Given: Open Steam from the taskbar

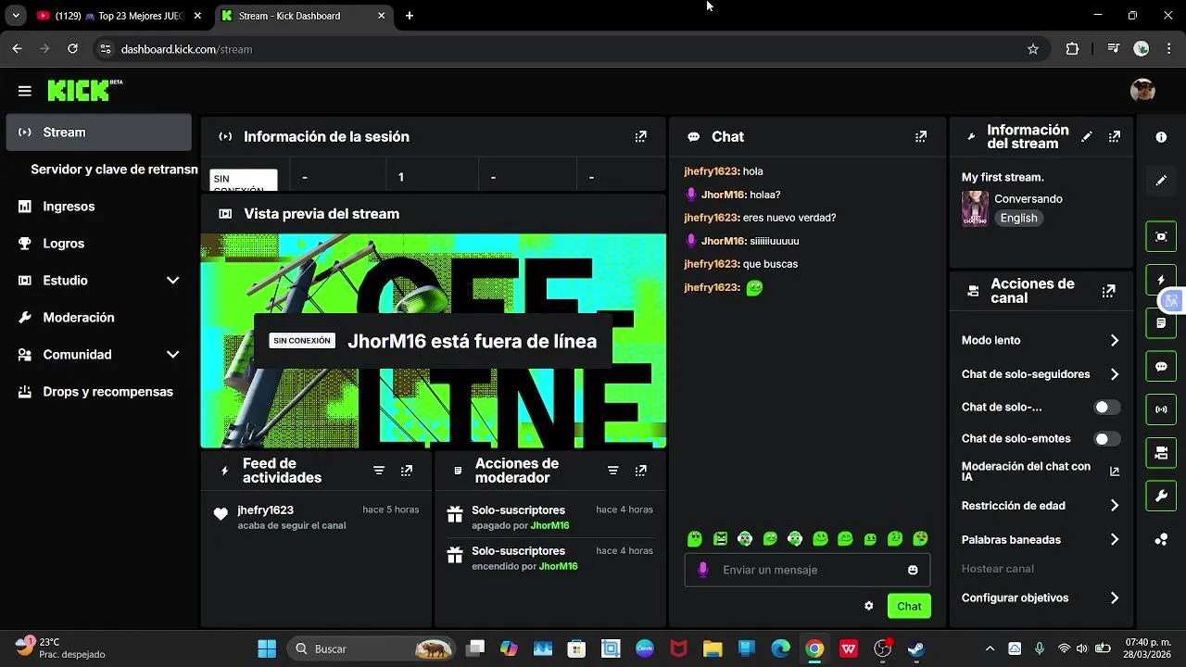Looking at the screenshot, I should coord(915,648).
